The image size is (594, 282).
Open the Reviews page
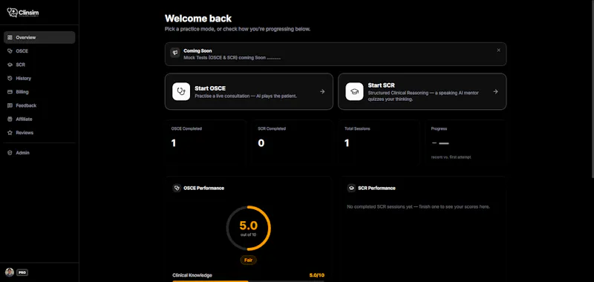[39, 133]
